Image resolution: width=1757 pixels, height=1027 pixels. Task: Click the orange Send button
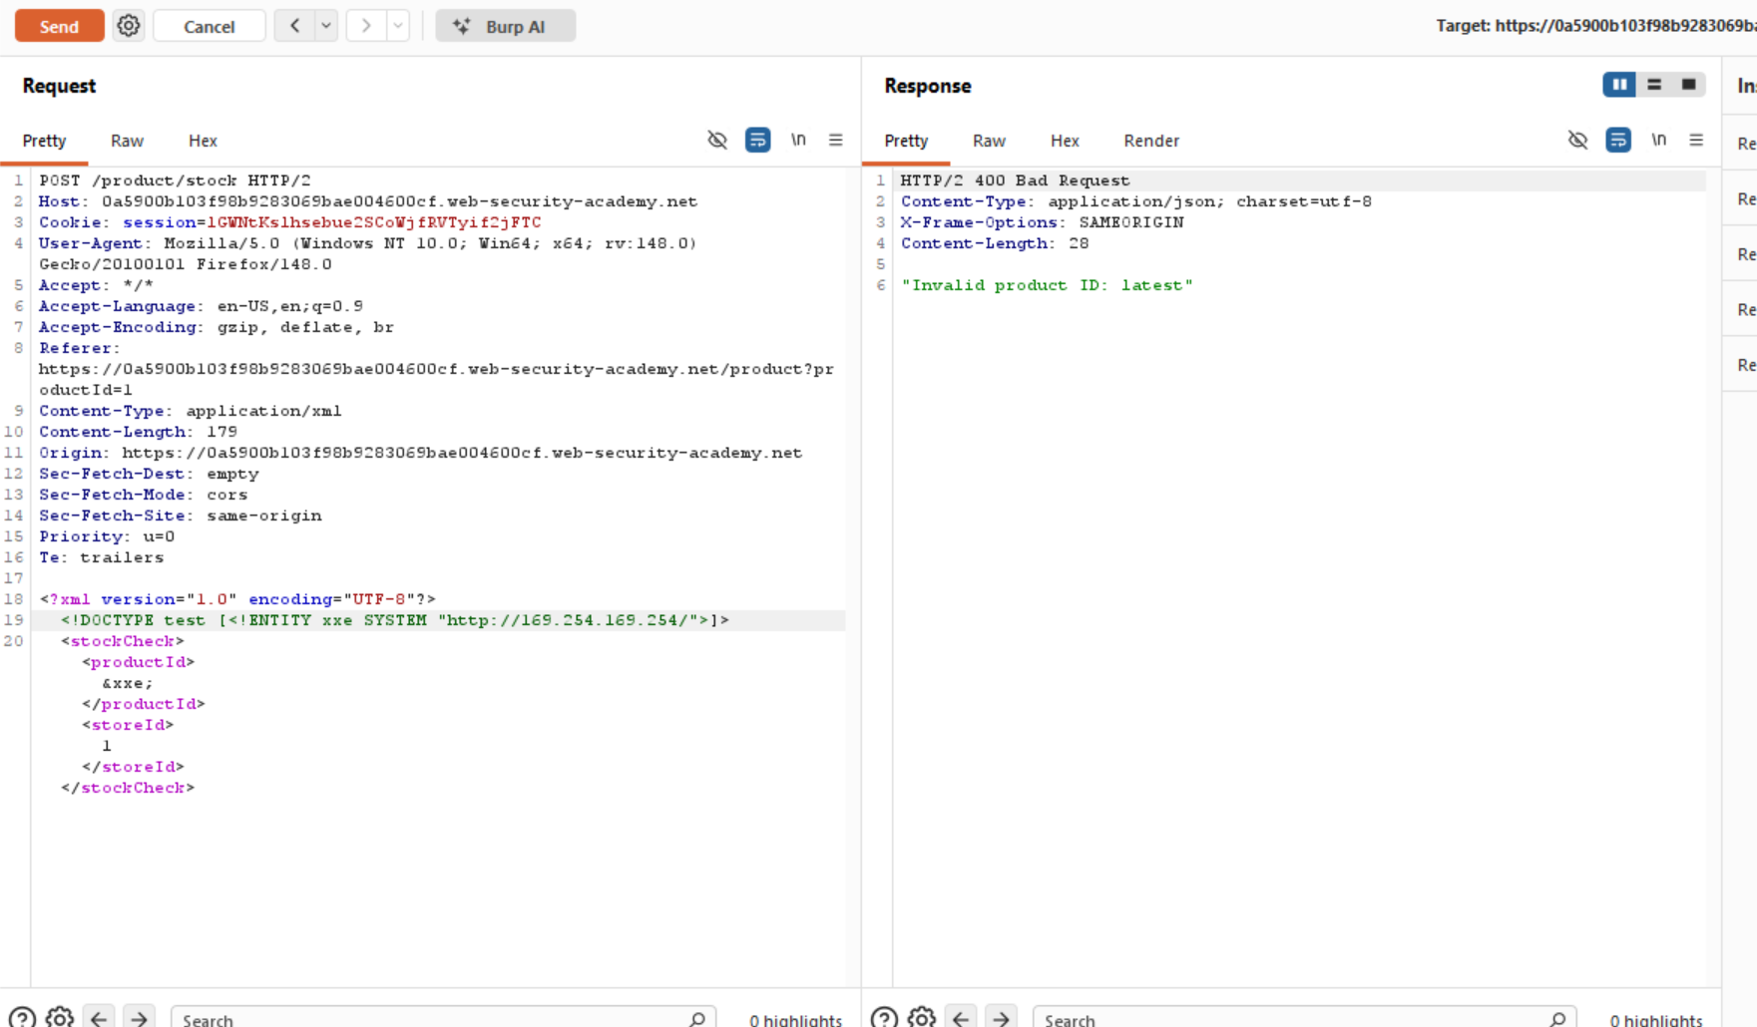click(x=59, y=26)
